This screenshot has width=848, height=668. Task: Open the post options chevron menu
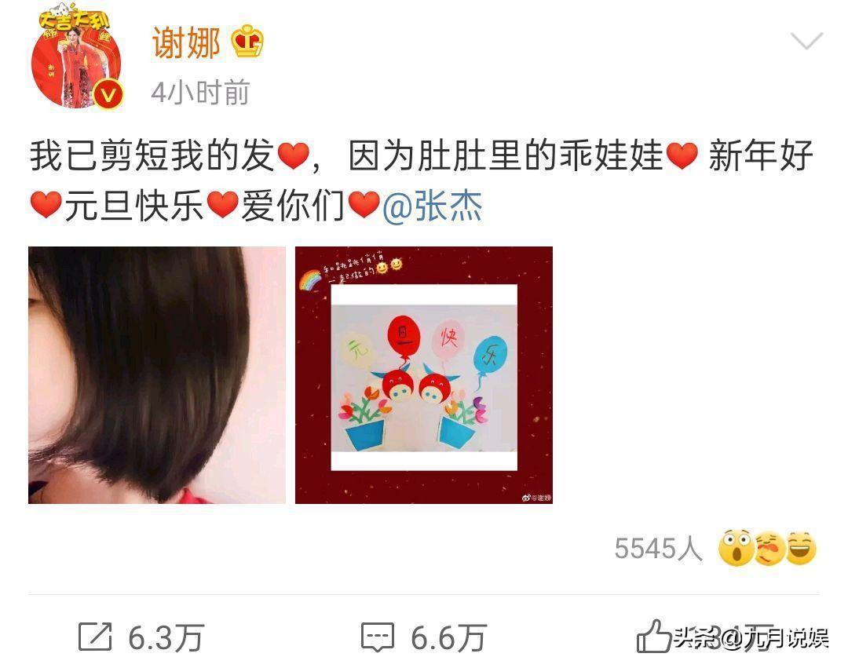(x=806, y=41)
